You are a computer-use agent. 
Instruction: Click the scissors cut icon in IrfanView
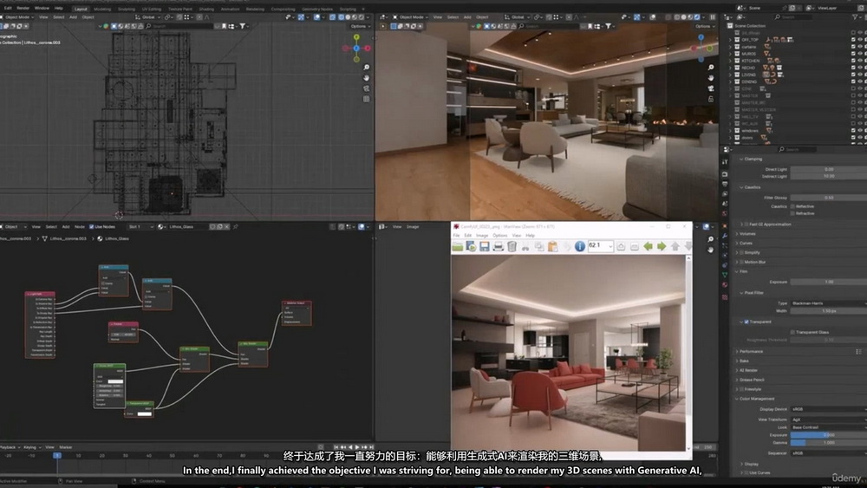[525, 246]
